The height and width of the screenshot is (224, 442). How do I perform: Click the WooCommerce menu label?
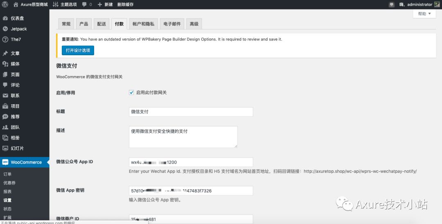click(26, 162)
